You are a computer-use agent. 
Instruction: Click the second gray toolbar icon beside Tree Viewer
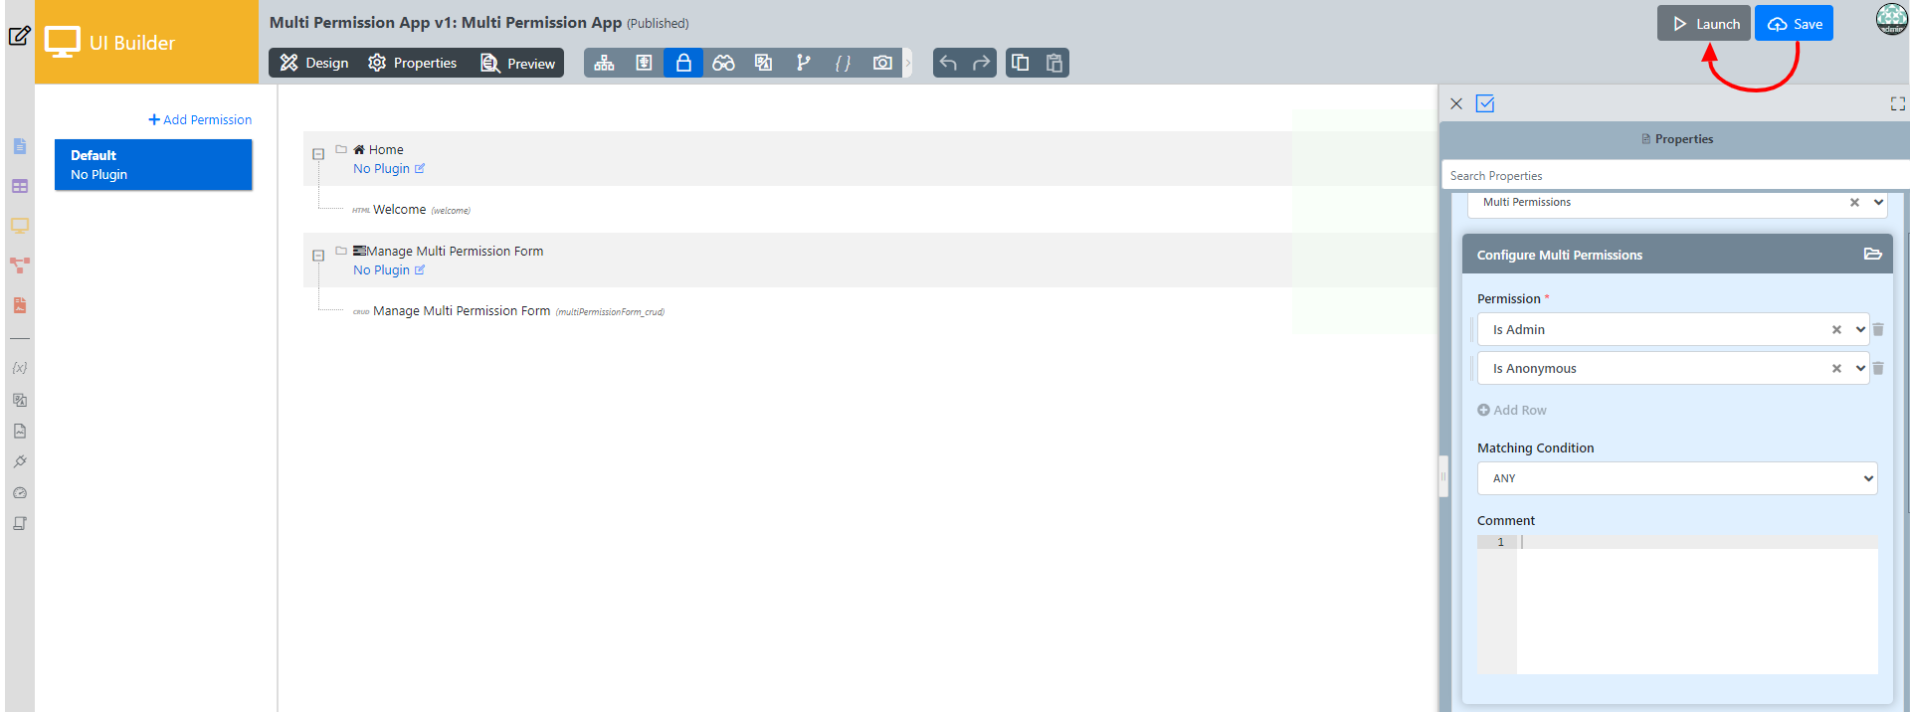(x=644, y=63)
